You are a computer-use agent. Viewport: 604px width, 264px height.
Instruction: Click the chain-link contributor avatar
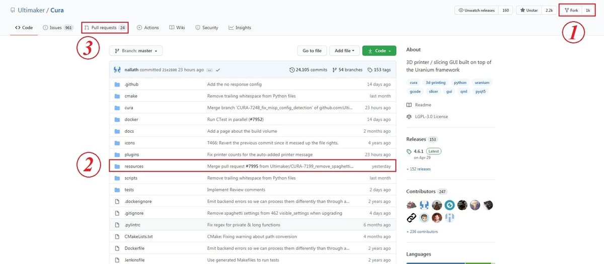(x=412, y=218)
